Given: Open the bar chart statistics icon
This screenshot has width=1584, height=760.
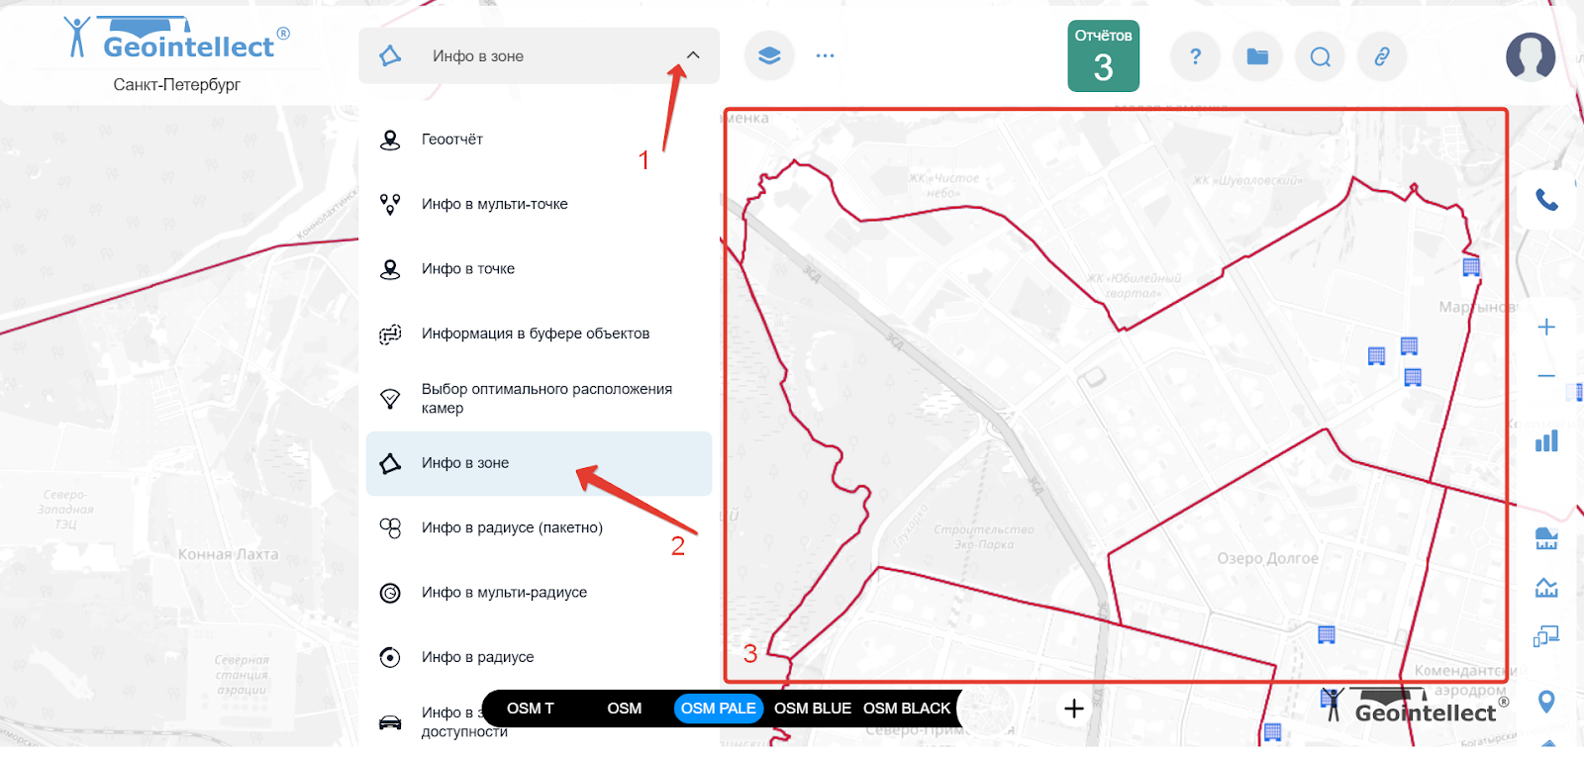Looking at the screenshot, I should (1546, 441).
